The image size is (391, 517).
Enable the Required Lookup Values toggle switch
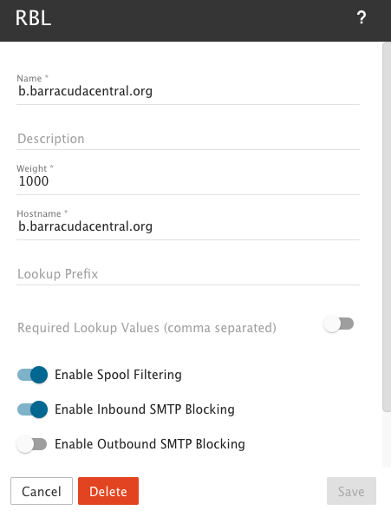[x=338, y=324]
